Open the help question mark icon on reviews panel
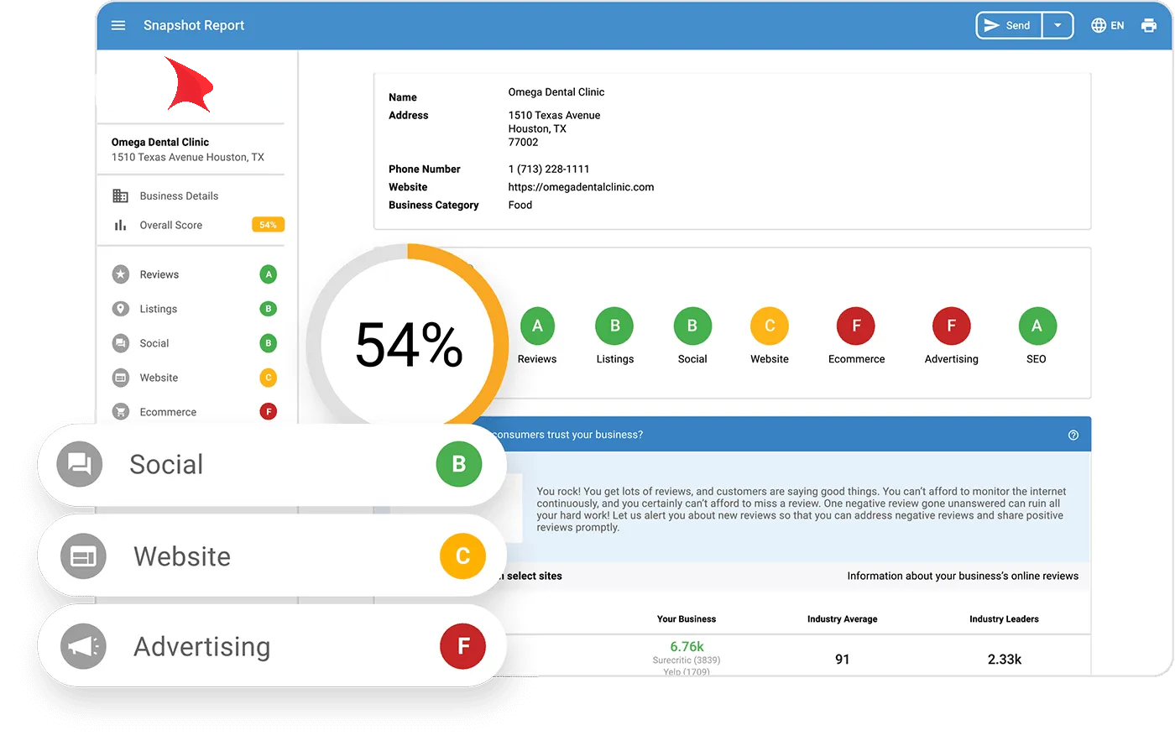Screen dimensions: 1175x746 [1073, 435]
